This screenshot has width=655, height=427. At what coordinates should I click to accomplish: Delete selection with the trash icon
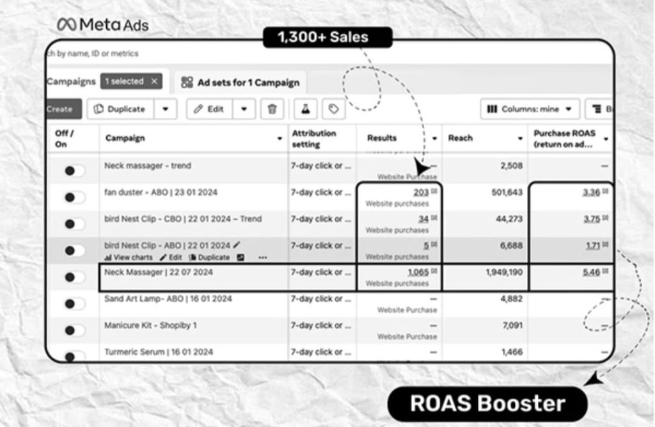coord(272,109)
